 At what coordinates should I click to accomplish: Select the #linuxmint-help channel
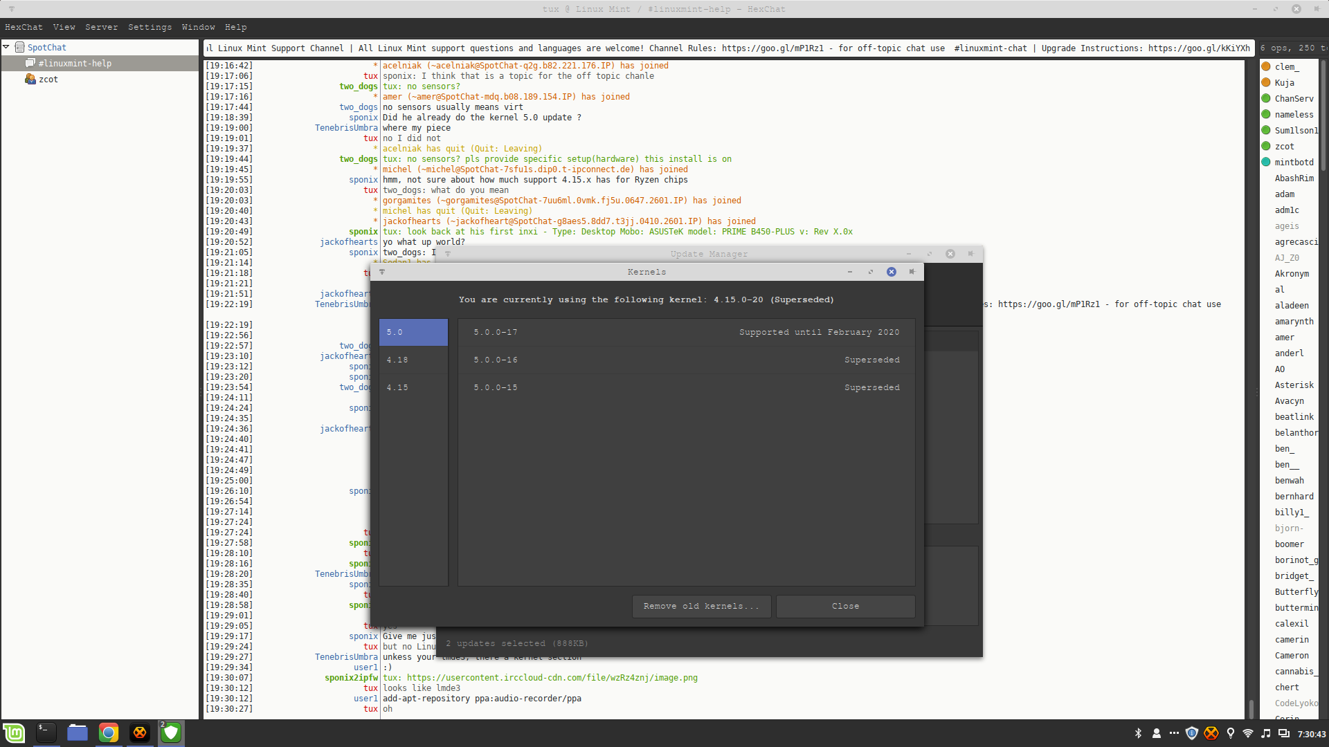click(x=100, y=63)
